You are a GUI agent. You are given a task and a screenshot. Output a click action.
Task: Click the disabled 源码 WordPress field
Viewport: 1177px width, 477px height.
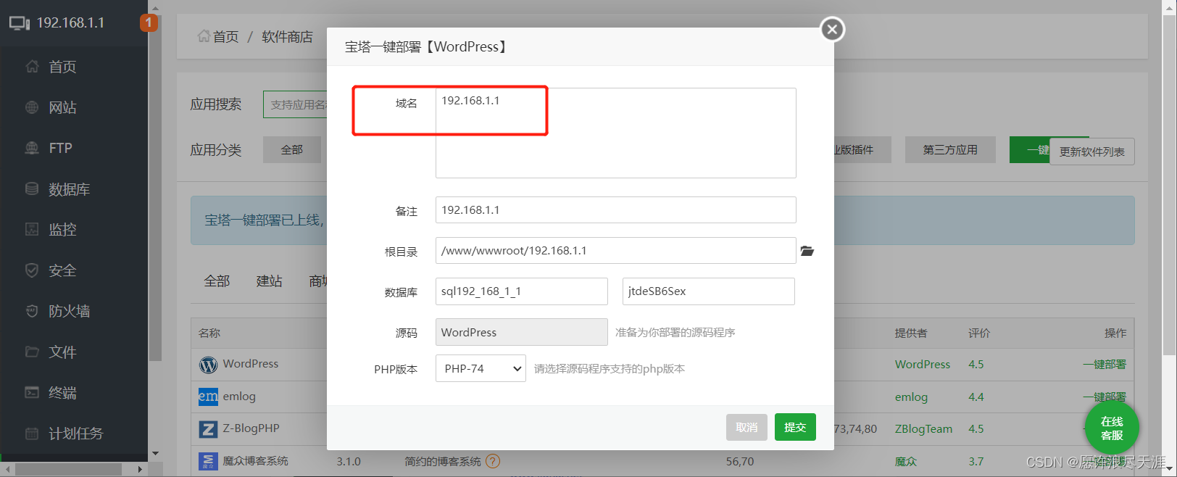click(x=522, y=332)
